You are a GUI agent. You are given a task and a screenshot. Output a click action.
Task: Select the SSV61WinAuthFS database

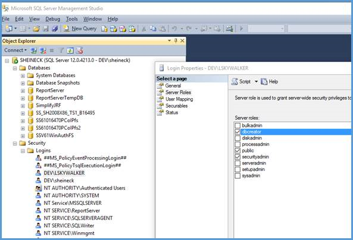click(55, 135)
